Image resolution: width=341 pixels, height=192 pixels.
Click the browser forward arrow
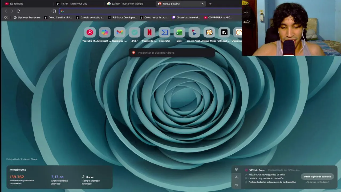[x=12, y=11]
